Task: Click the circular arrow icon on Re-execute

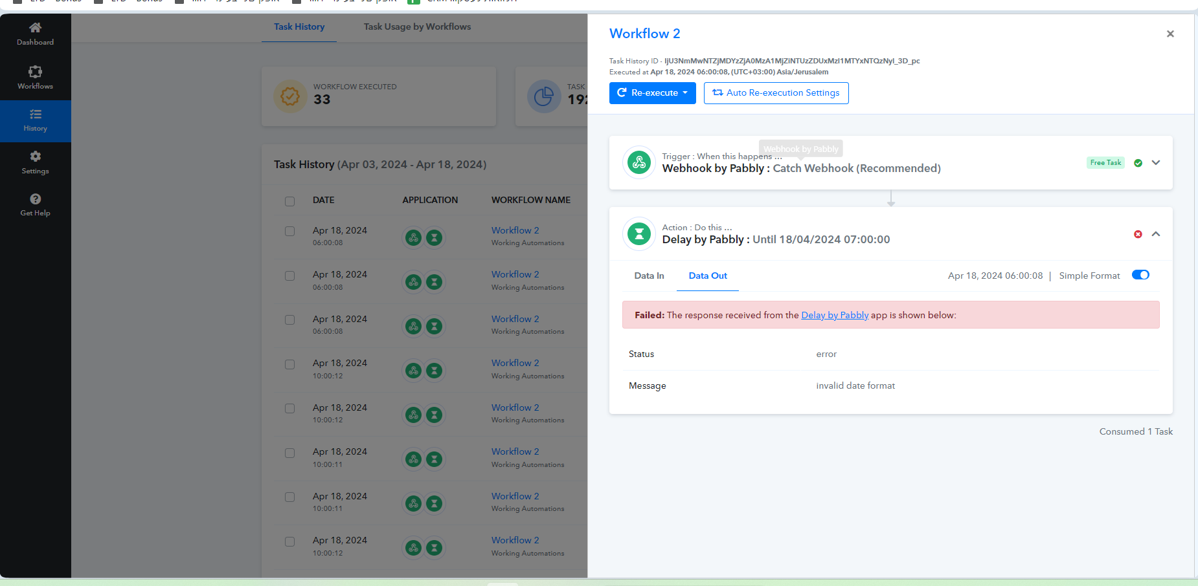Action: tap(622, 92)
